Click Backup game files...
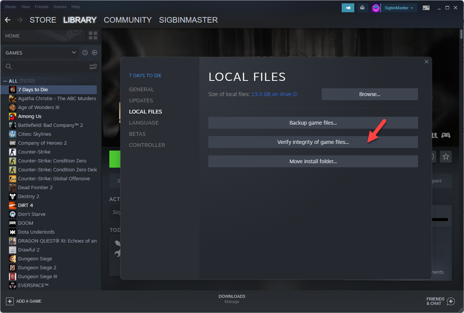Image resolution: width=464 pixels, height=313 pixels. point(313,123)
